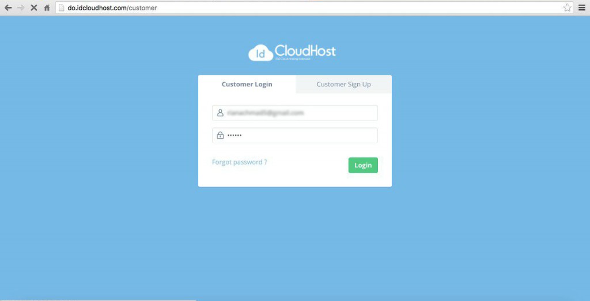
Task: Open the Forgot password link
Action: point(240,162)
